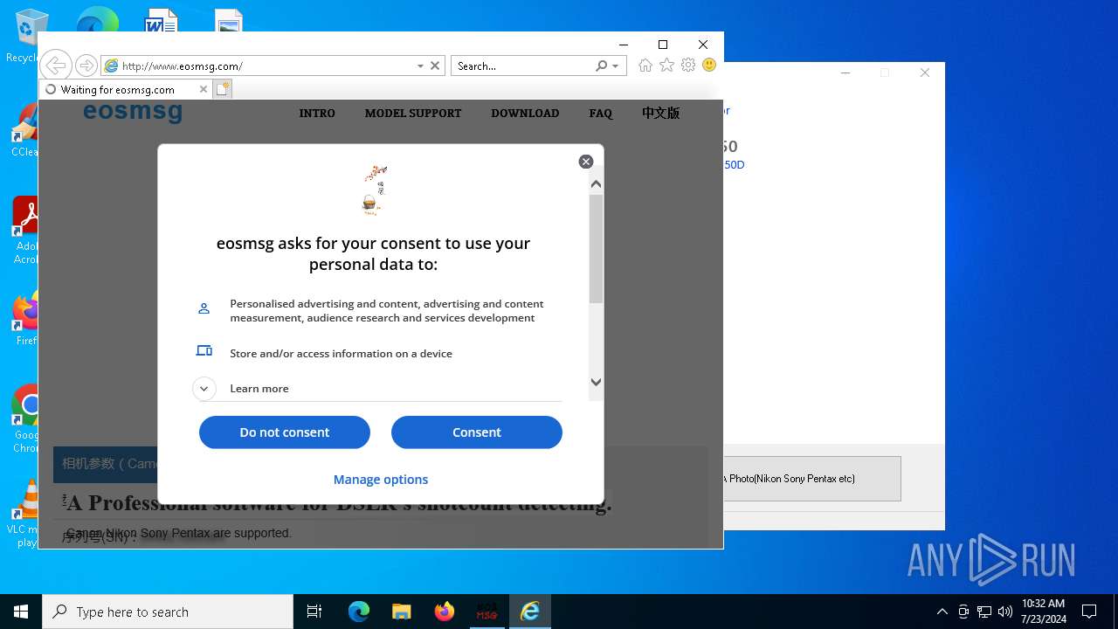Open Favorites star icon
Viewport: 1118px width, 629px height.
666,66
